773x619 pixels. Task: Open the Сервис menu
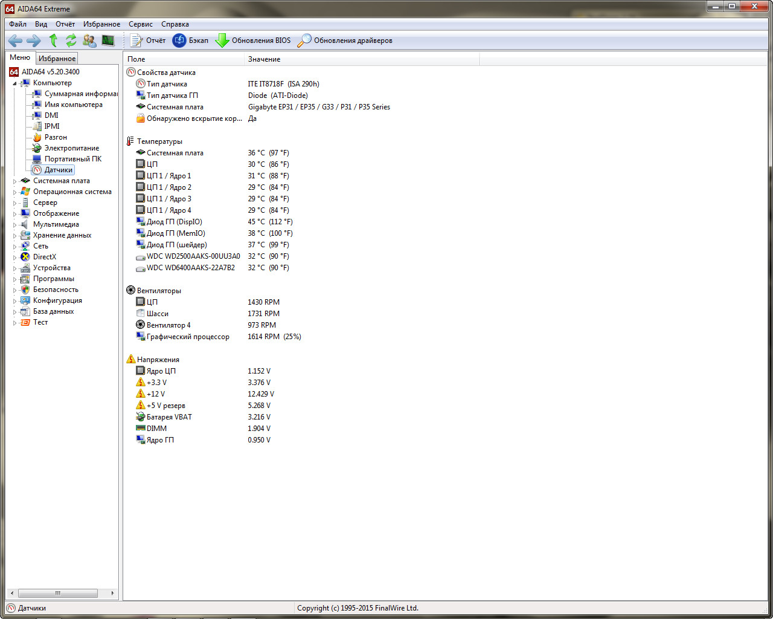pyautogui.click(x=141, y=24)
